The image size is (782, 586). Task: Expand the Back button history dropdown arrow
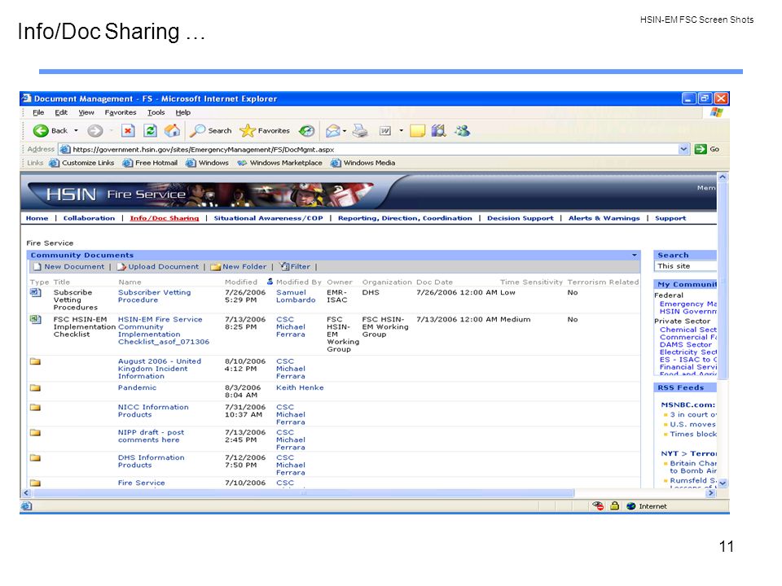pyautogui.click(x=77, y=130)
